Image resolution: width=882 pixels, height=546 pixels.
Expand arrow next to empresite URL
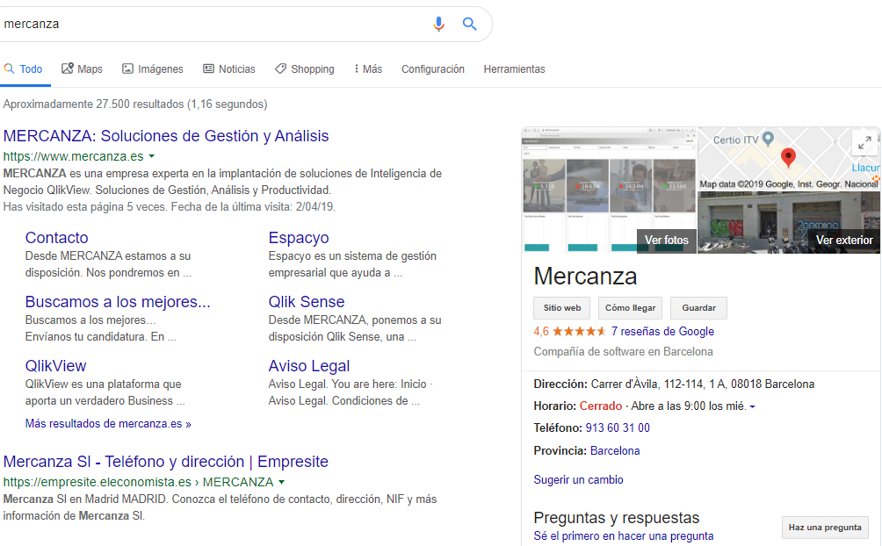[282, 482]
